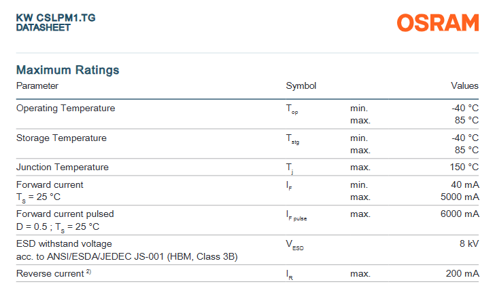Click the Parameter column header
The image size is (495, 297).
37,86
